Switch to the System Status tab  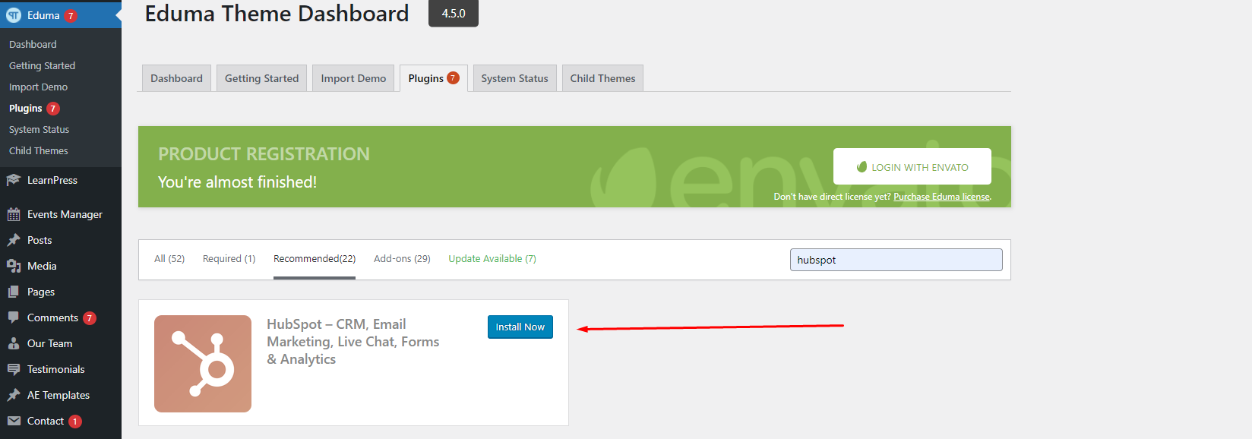(x=514, y=78)
